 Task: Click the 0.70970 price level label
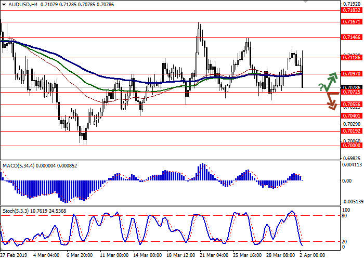pos(352,74)
